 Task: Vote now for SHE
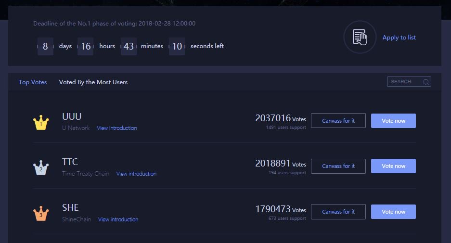pos(393,212)
